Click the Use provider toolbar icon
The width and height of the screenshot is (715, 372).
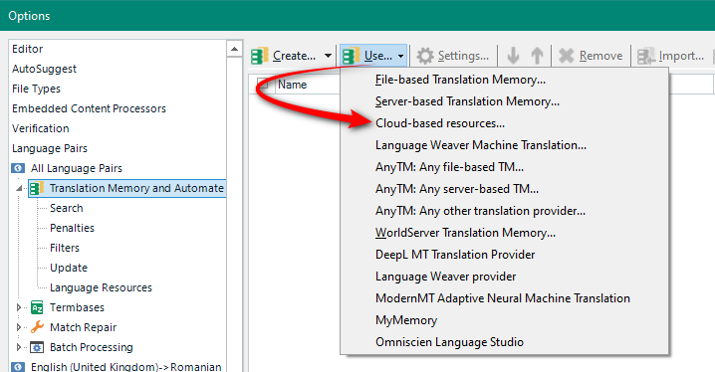(x=352, y=56)
